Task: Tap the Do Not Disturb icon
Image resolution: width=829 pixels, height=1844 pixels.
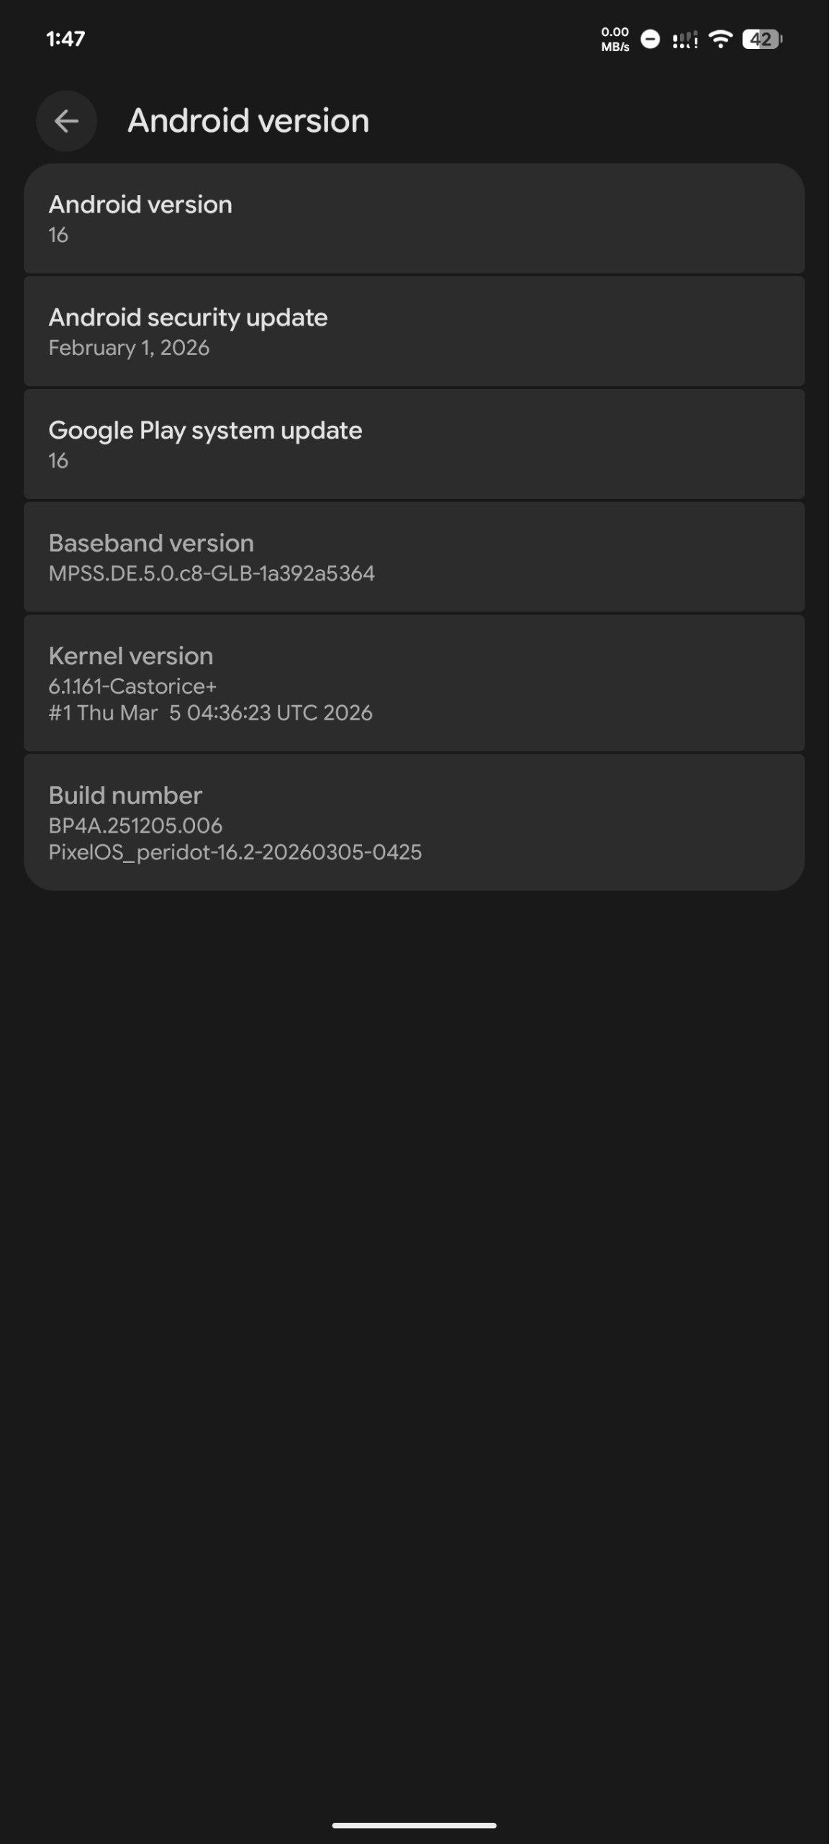Action: pyautogui.click(x=650, y=39)
